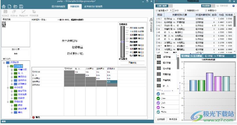Open the home icon in yaahp title bar

pos(3,6)
